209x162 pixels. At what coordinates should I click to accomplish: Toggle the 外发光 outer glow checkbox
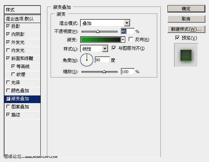pos(8,42)
